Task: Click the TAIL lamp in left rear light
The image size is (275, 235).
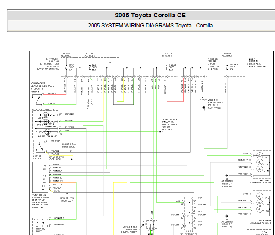Action: pos(259,155)
